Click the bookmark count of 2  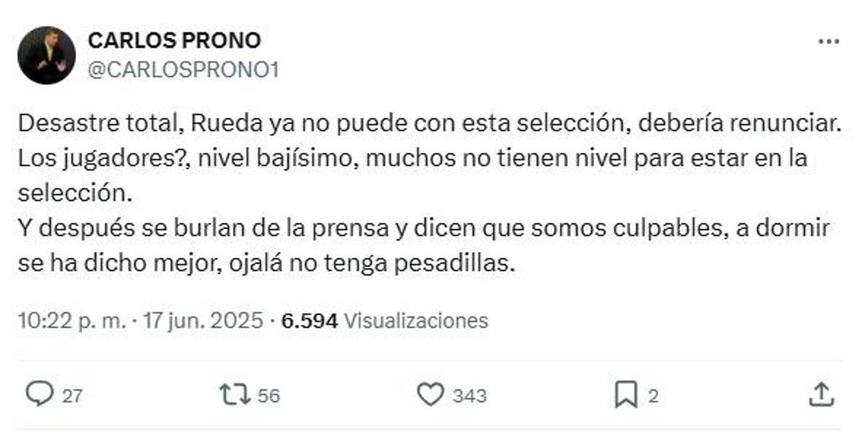[652, 396]
